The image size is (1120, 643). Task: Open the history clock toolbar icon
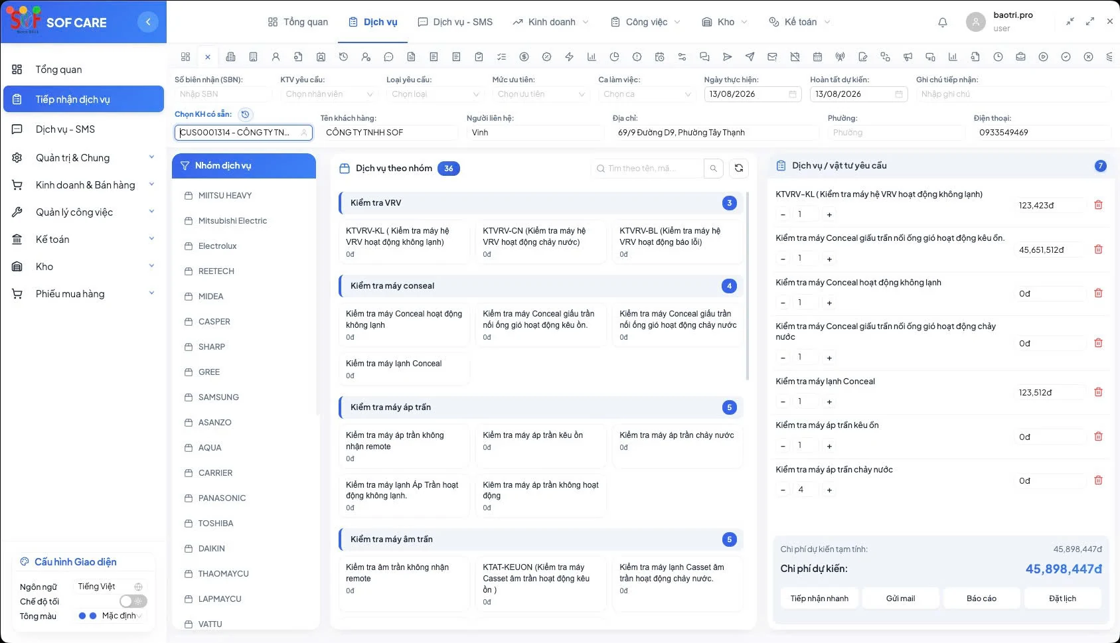tap(343, 57)
